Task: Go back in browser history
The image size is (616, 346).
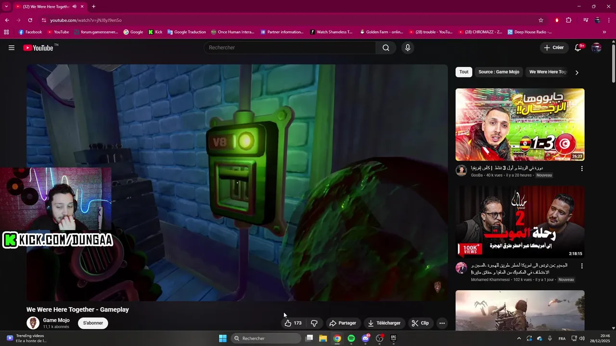Action: coord(7,20)
